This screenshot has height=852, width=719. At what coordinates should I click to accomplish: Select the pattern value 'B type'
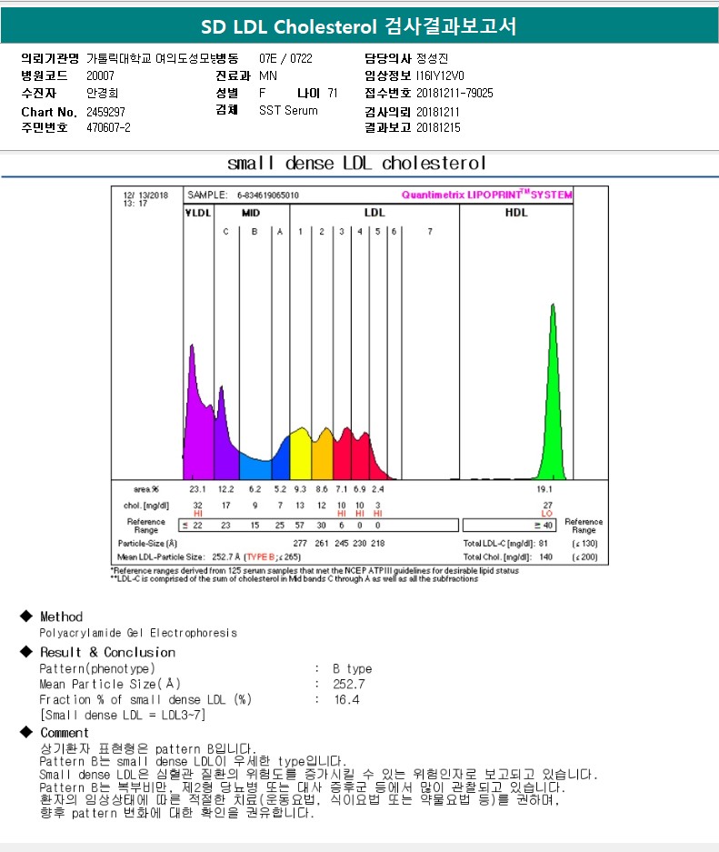click(x=353, y=669)
